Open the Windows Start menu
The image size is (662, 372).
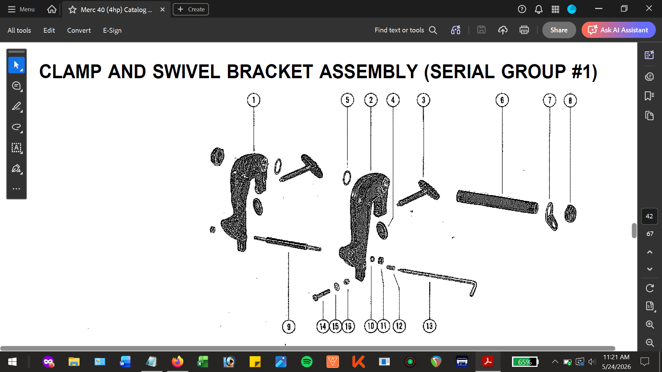pyautogui.click(x=12, y=362)
